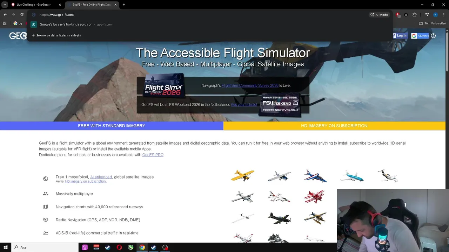Click the navigation charts map icon
The height and width of the screenshot is (252, 449).
(46, 207)
